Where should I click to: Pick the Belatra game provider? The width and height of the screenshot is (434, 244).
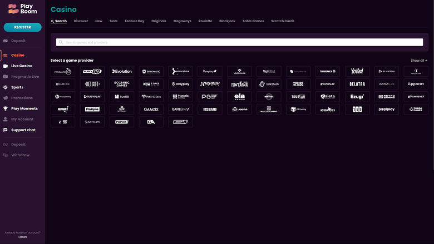pyautogui.click(x=357, y=84)
